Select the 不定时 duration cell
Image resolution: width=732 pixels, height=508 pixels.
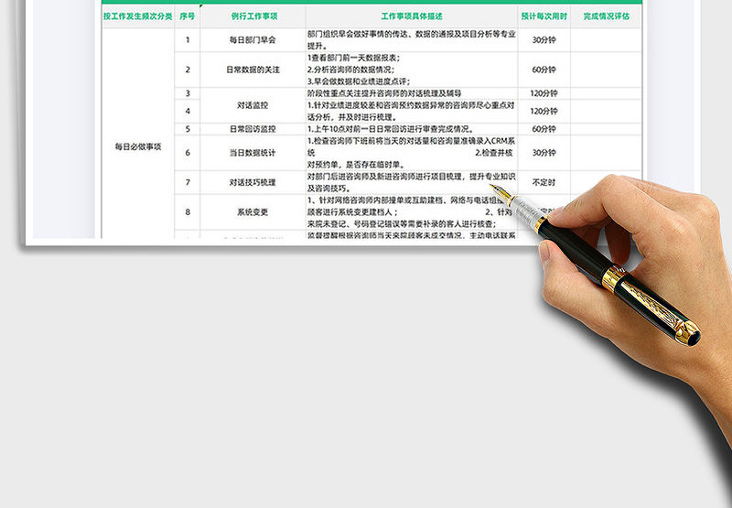coord(544,182)
